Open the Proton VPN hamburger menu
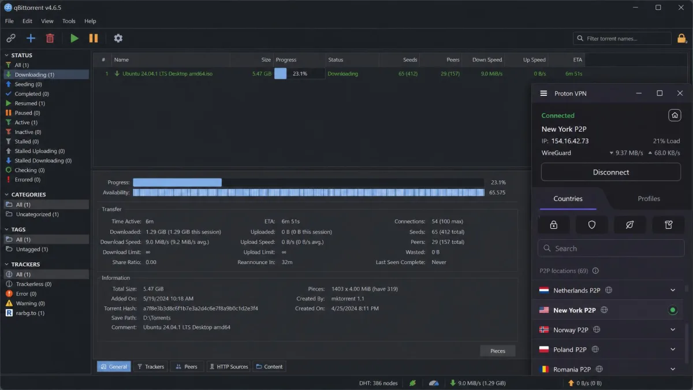693x390 pixels. [x=543, y=94]
